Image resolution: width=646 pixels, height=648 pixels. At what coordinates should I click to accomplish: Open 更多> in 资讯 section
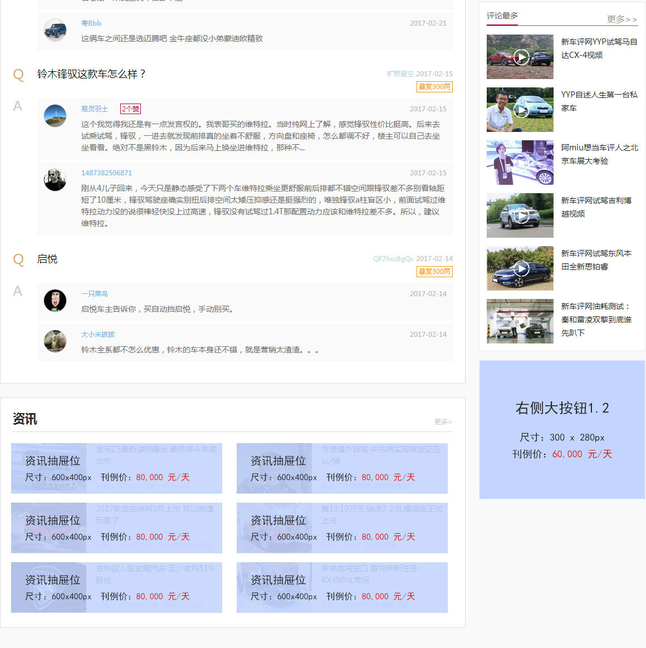[x=443, y=421]
